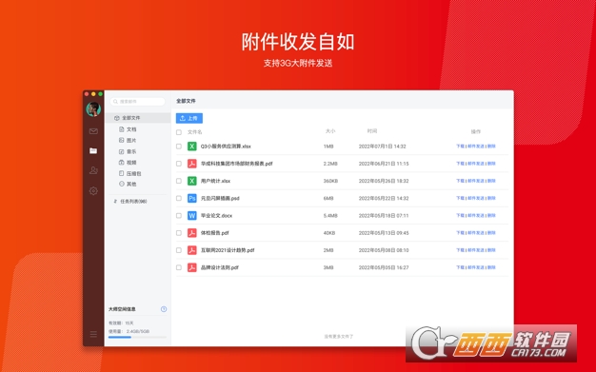Click the PDF icon for 体检报告.pdf
This screenshot has width=596, height=372.
pyautogui.click(x=192, y=233)
